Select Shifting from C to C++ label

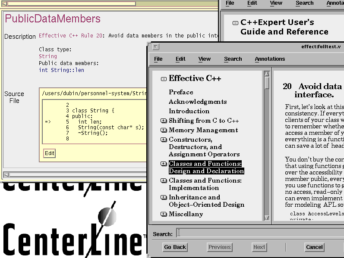coord(204,121)
